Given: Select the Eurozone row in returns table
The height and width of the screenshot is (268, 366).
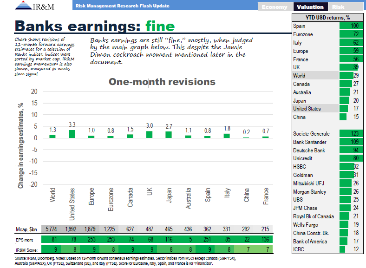Looking at the screenshot, I should pos(327,34).
